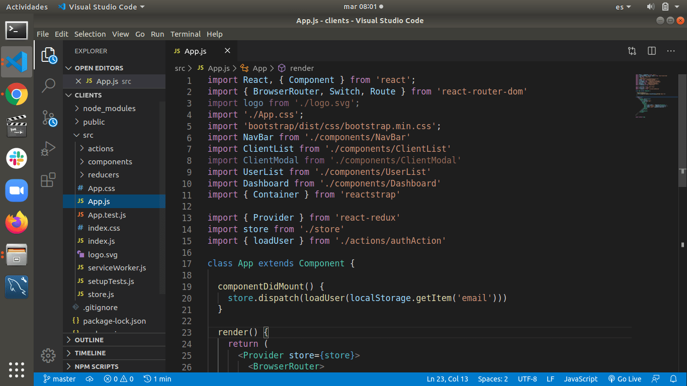Click the Open Changes compare icon
687x386 pixels.
[x=632, y=51]
